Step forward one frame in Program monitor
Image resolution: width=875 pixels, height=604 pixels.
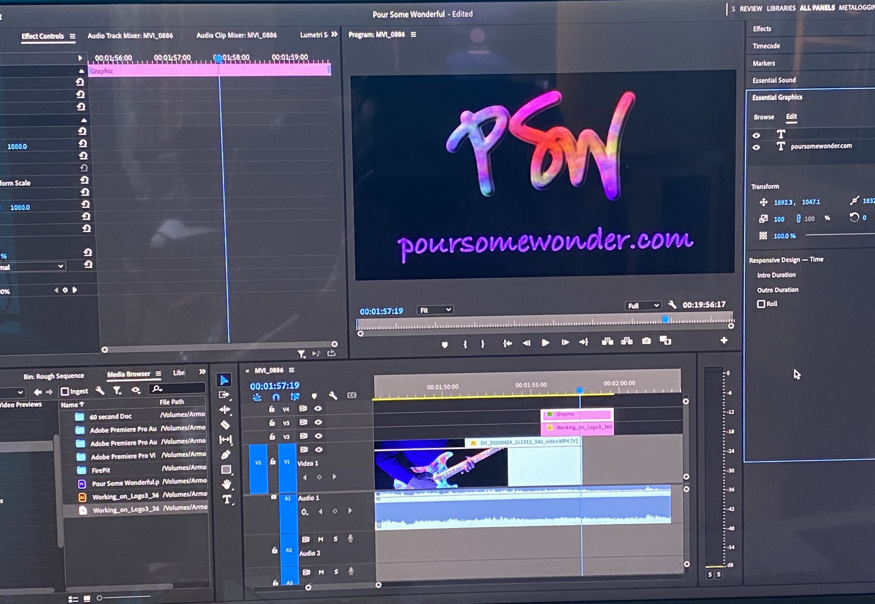tap(565, 342)
